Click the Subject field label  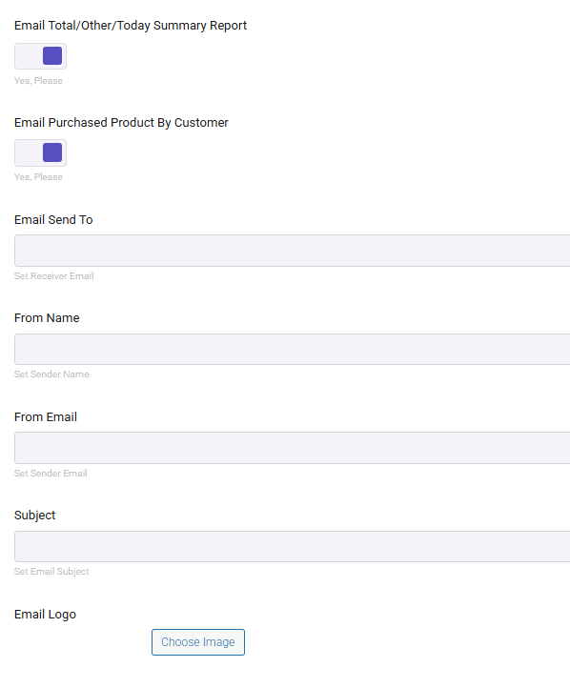tap(35, 516)
